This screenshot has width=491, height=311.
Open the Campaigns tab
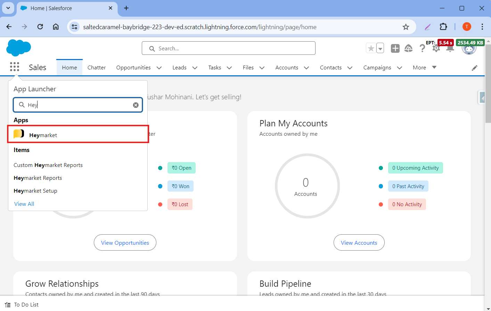(377, 67)
